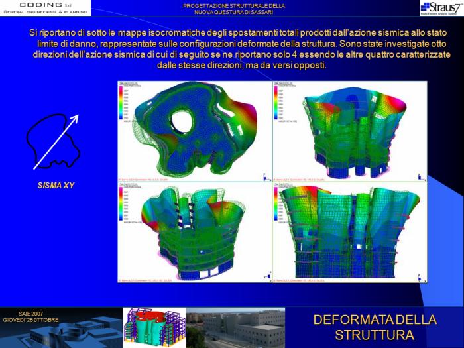Click the DEFORMATA DELLA STRUTTURA title
Viewport: 464px width, 348px height.
tap(375, 327)
